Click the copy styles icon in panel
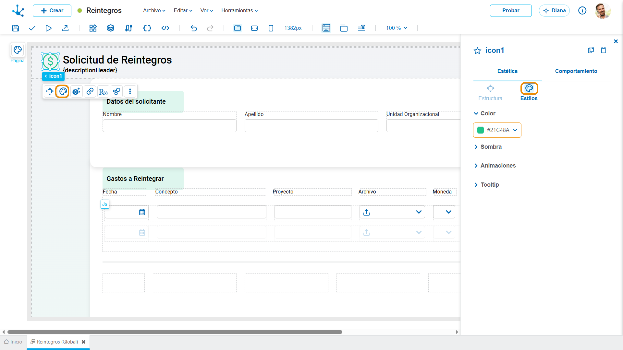The image size is (623, 350). pyautogui.click(x=591, y=50)
